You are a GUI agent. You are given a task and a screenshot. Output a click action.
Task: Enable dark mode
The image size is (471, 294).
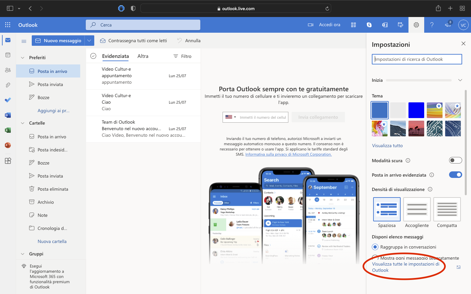pyautogui.click(x=455, y=160)
